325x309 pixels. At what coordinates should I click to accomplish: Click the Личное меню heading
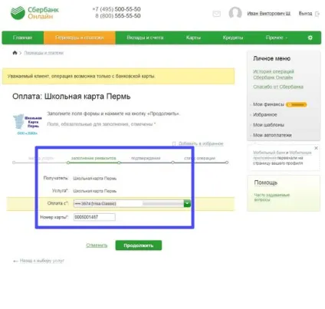click(271, 58)
